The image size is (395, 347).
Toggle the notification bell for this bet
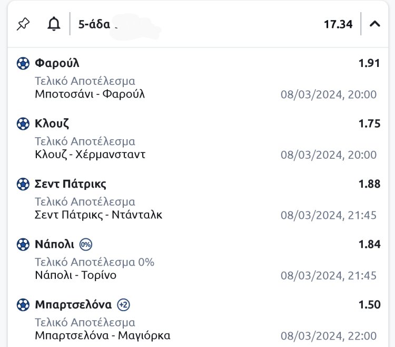pos(54,24)
